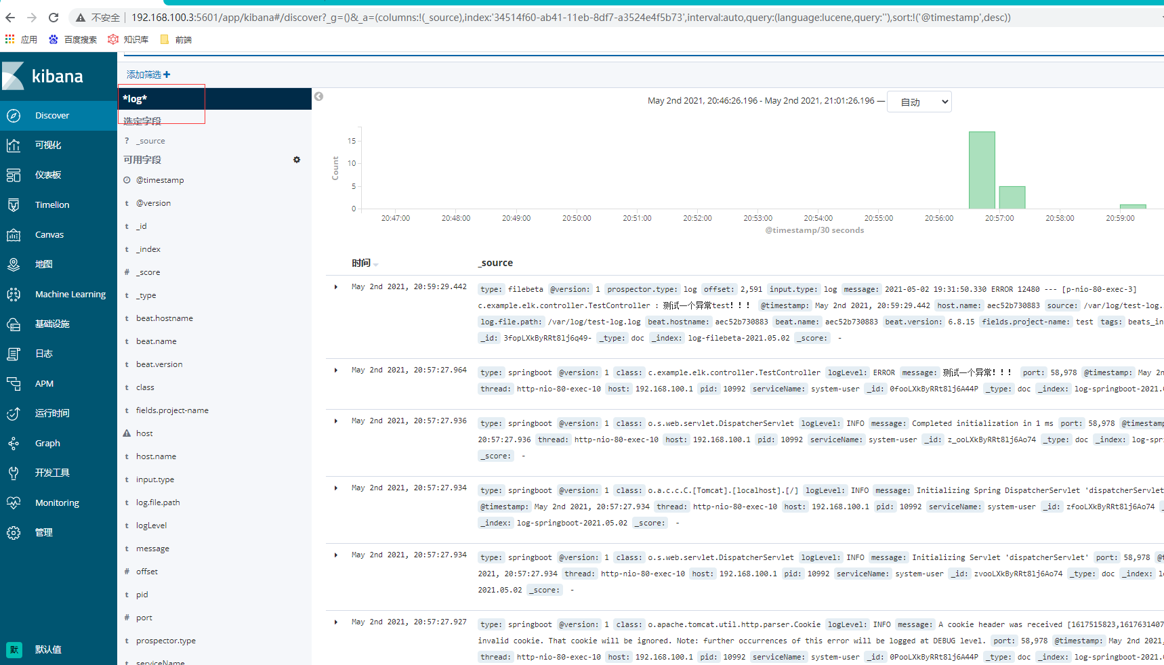Viewport: 1164px width, 665px height.
Task: Expand log row at 20:57:27.936
Action: tap(336, 421)
